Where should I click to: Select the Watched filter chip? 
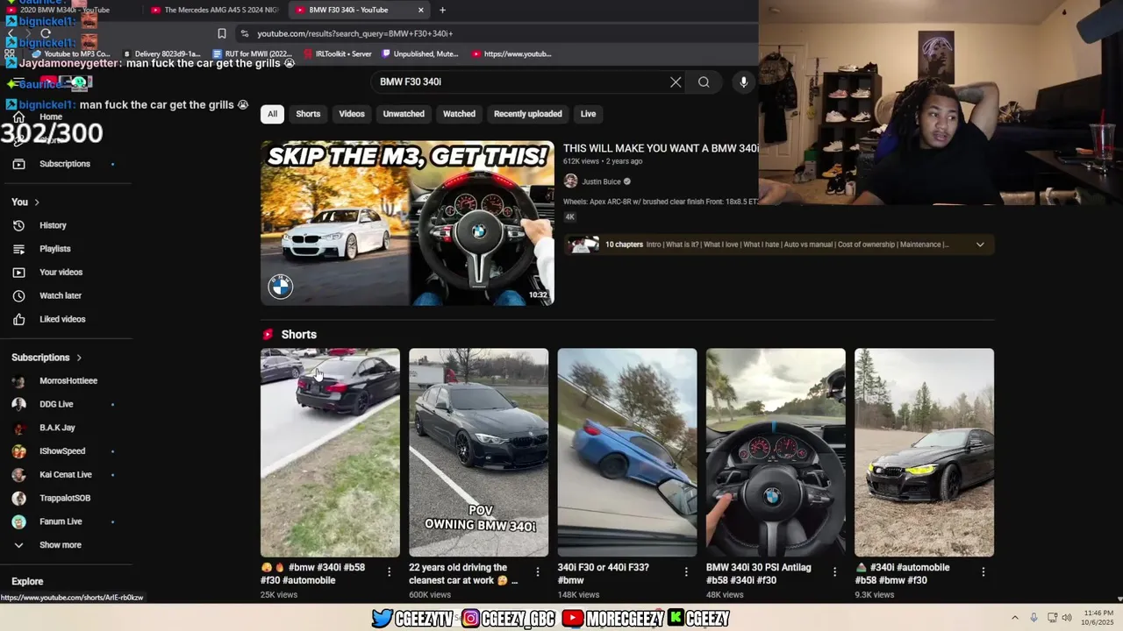coord(459,114)
